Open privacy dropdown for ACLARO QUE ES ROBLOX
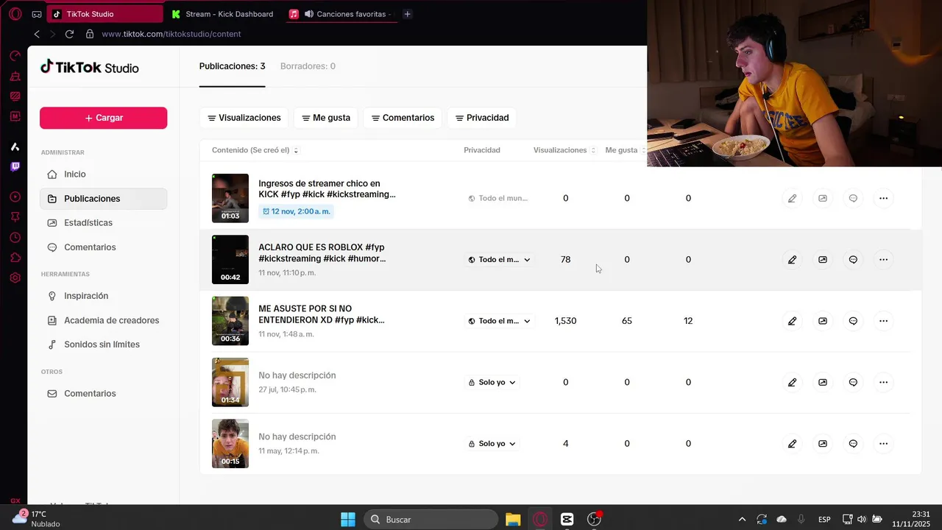This screenshot has height=530, width=942. (500, 260)
